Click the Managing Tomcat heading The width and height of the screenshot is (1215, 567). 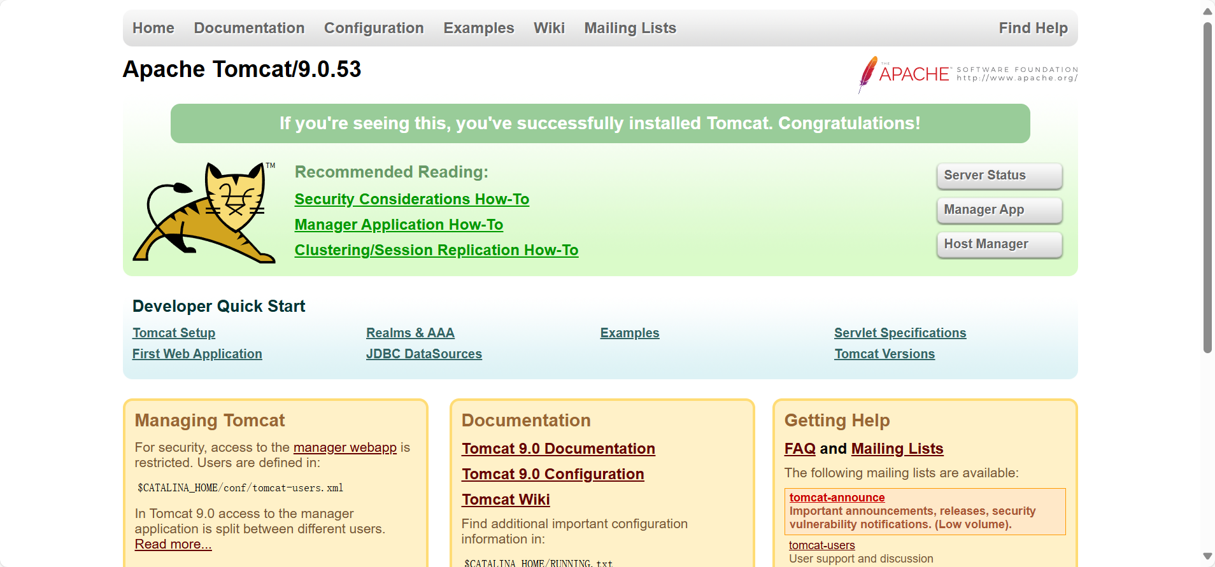[210, 421]
